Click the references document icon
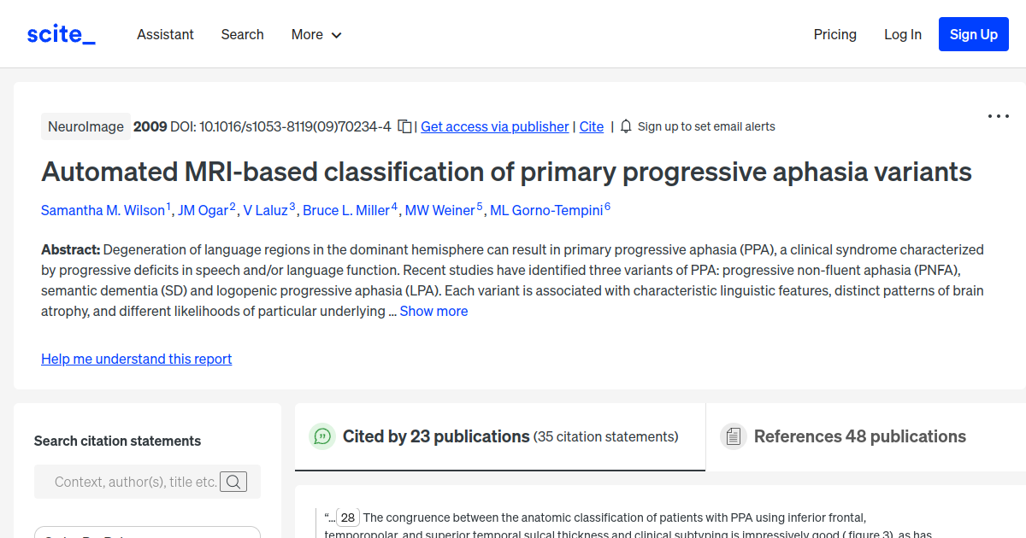Image resolution: width=1026 pixels, height=538 pixels. click(x=733, y=436)
